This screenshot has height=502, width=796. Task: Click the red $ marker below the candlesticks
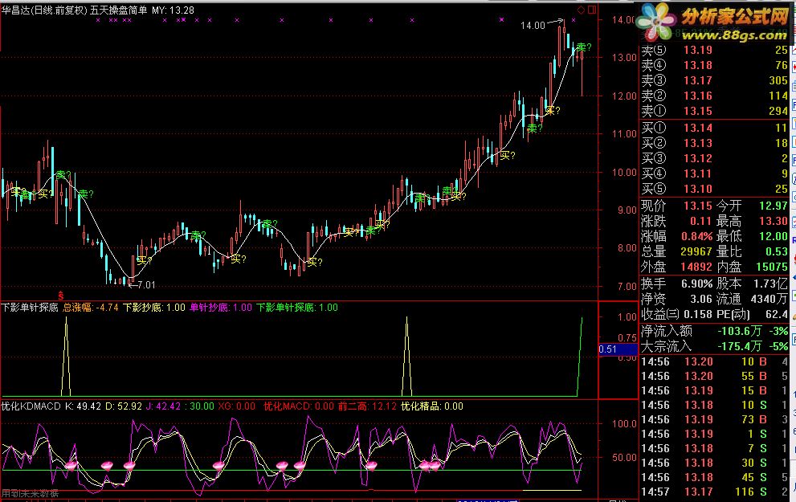61,295
